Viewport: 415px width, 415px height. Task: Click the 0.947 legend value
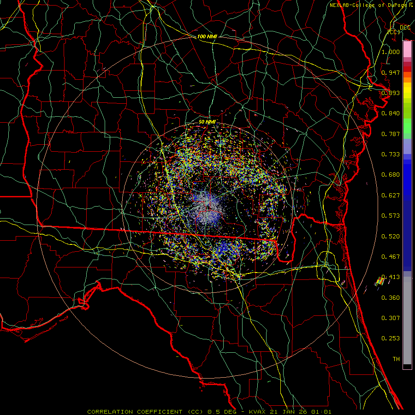click(391, 72)
